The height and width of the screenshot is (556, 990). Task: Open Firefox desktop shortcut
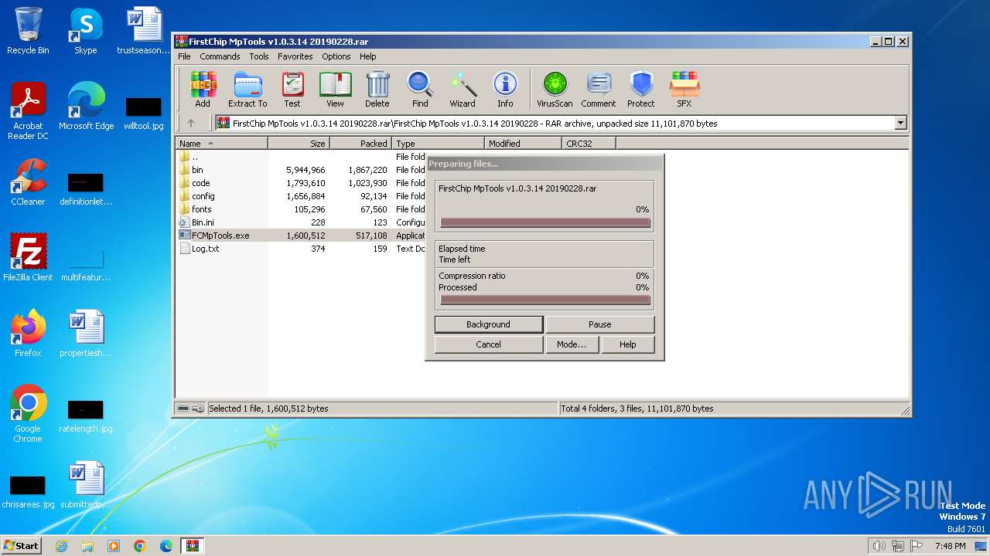click(28, 334)
